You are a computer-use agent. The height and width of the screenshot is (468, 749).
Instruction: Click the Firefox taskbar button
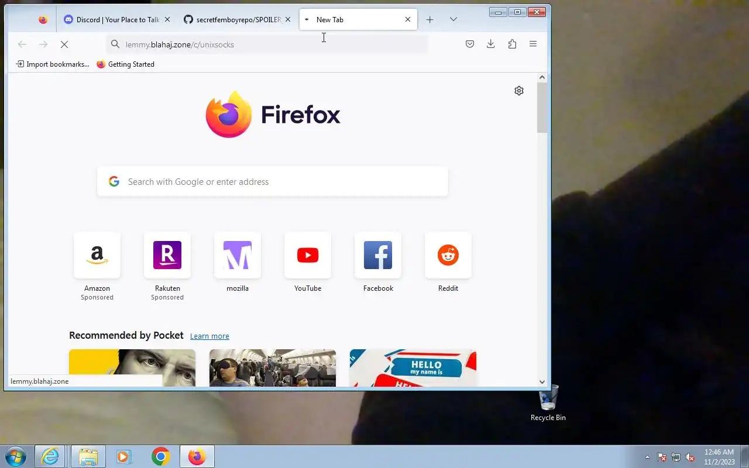tap(197, 456)
